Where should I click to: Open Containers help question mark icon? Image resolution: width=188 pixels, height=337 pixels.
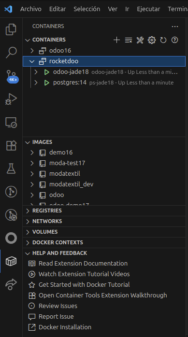174,40
